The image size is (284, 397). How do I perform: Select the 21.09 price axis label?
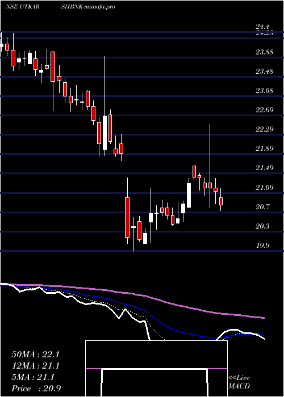[264, 187]
